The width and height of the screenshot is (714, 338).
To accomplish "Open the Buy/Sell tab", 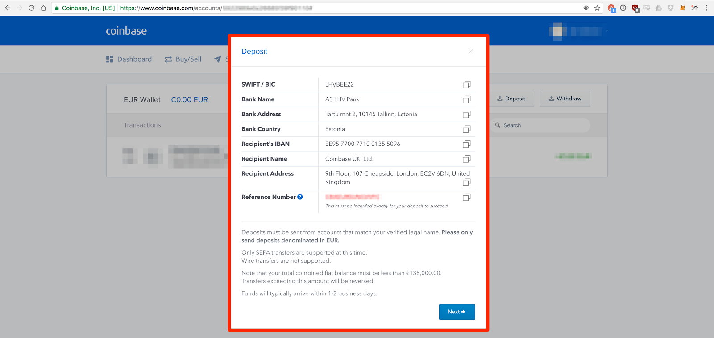I will 183,59.
